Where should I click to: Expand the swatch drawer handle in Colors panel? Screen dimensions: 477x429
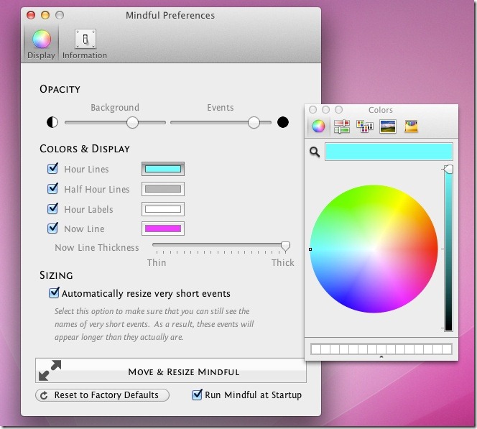(381, 357)
